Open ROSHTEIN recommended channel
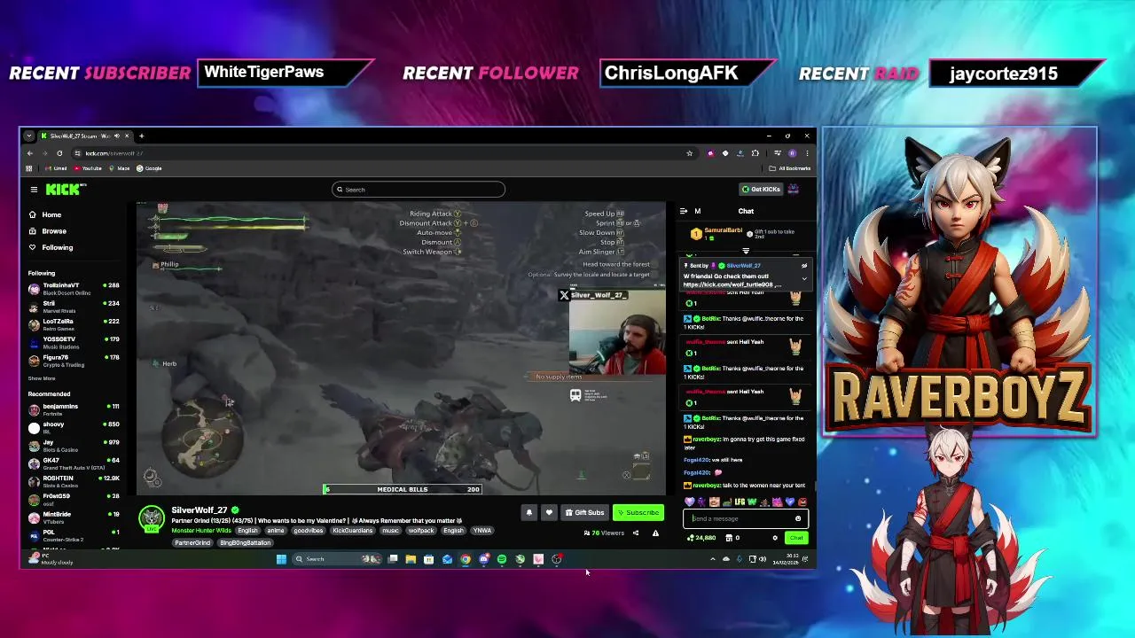Image resolution: width=1135 pixels, height=638 pixels. coord(75,480)
